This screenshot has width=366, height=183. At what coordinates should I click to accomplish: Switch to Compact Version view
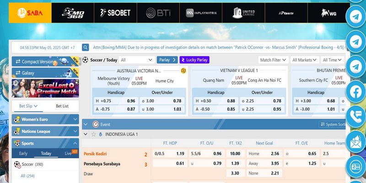[x=45, y=61]
